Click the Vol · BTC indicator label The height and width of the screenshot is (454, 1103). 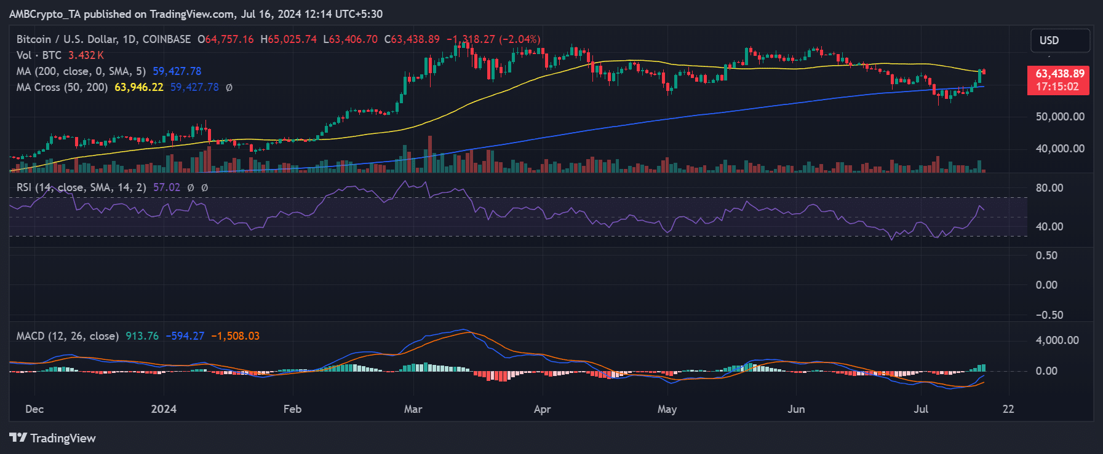tap(39, 55)
